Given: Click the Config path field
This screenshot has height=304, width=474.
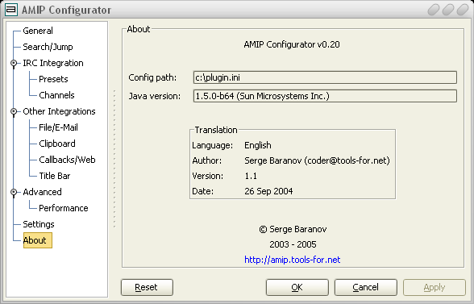Looking at the screenshot, I should (325, 77).
